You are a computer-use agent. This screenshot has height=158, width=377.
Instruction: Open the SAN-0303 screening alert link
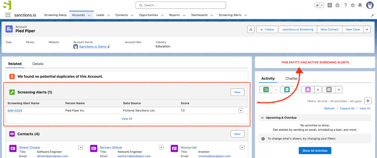click(15, 111)
